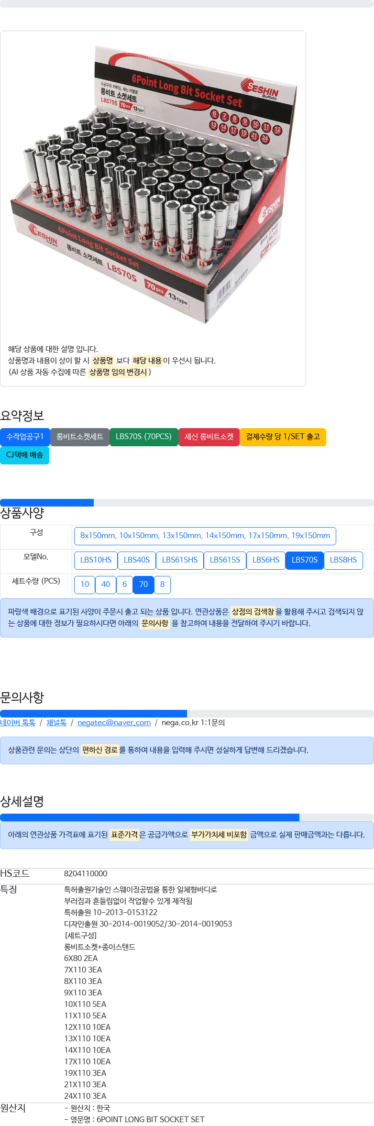Click the 요약정보 heading

[22, 416]
